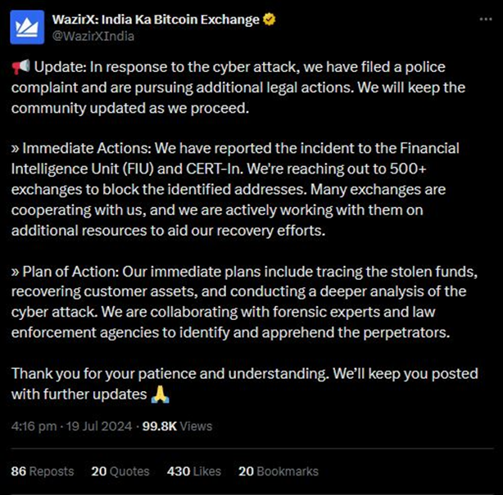
Task: Click the WazirX profile avatar logo
Action: (x=29, y=28)
